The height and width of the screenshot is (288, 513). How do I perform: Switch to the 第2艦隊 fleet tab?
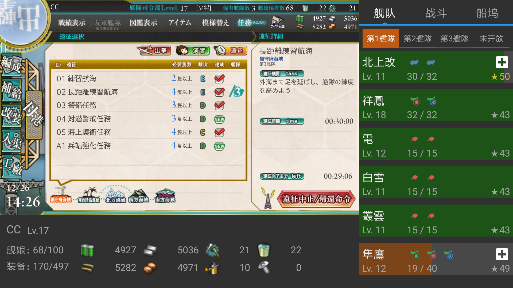418,38
